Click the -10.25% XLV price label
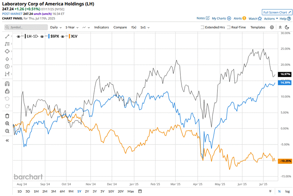Screen dimensions: 293x196 coord(285,161)
